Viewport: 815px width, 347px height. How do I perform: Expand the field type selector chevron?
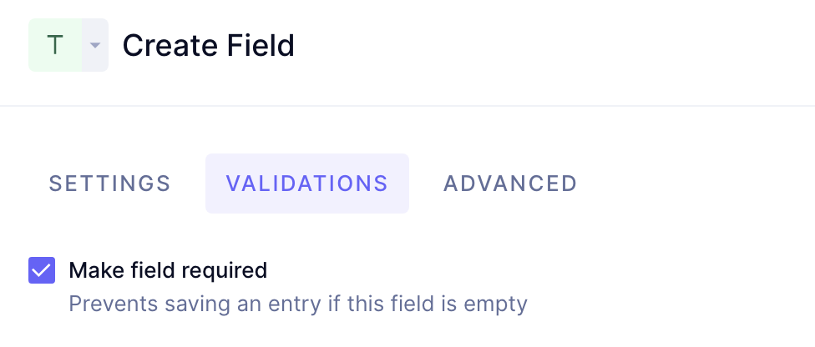[x=95, y=45]
